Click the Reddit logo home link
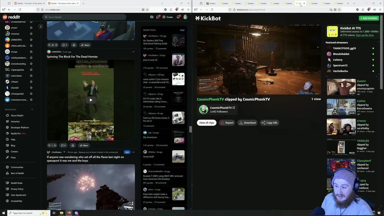This screenshot has height=216, width=384. tap(11, 17)
